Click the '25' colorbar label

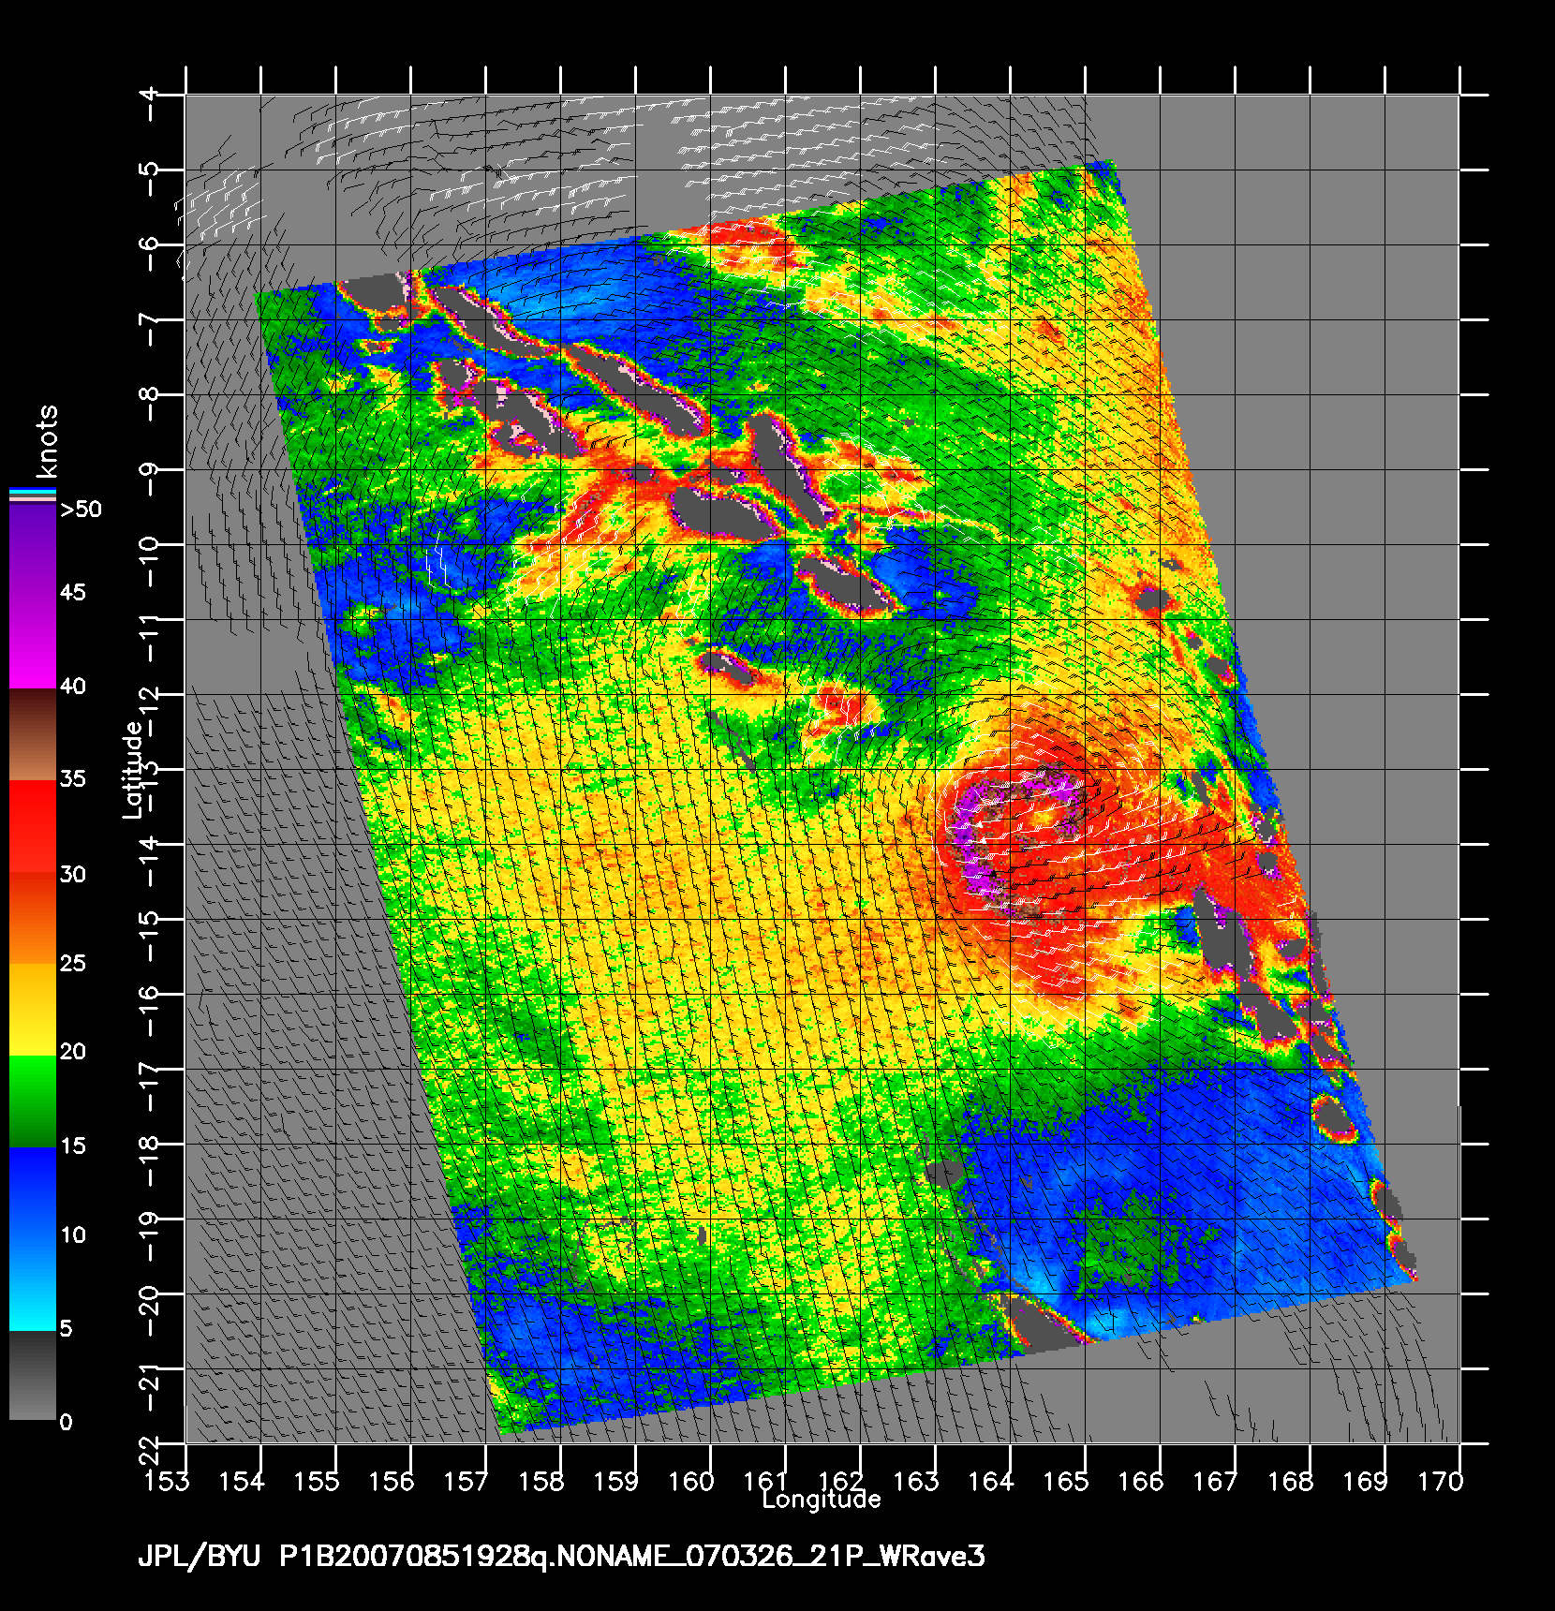click(73, 964)
